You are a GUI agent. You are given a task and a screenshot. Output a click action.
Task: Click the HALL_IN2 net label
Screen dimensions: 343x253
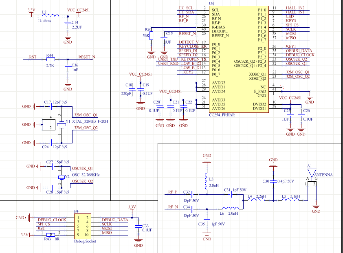[x=295, y=8]
